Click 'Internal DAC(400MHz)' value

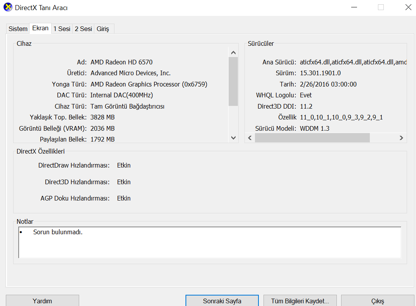point(121,95)
